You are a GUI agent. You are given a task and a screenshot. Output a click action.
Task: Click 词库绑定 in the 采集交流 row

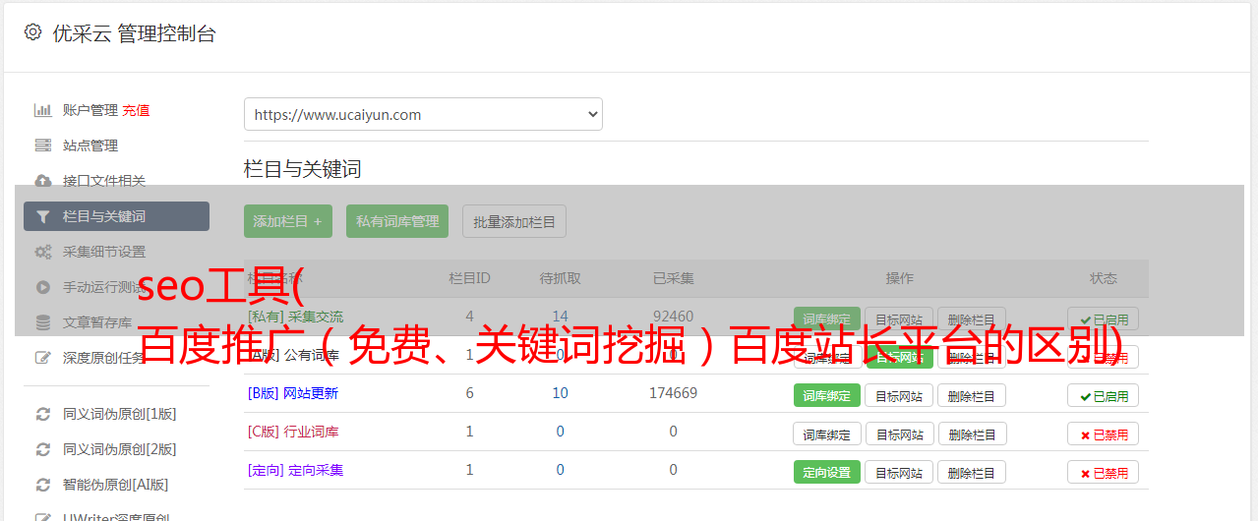click(827, 319)
